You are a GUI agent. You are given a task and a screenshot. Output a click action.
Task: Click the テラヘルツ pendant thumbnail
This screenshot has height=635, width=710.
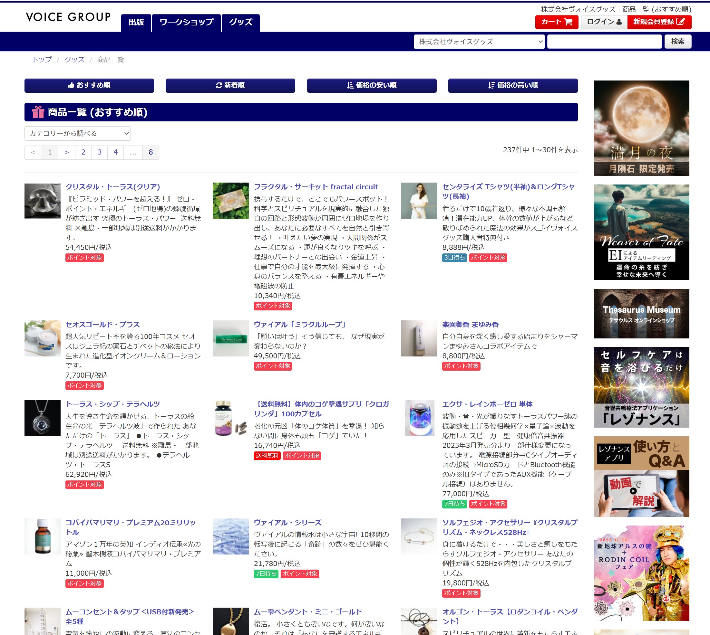click(x=42, y=418)
